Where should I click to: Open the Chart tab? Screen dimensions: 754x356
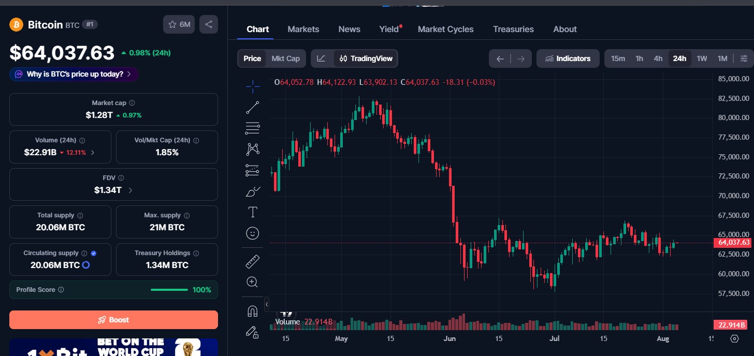[x=257, y=29]
